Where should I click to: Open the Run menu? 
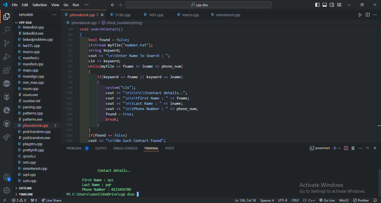pos(76,5)
